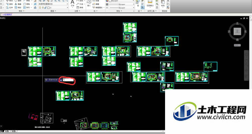The width and height of the screenshot is (252, 134).
Task: Select the 镜像 (Mirror) tool
Action: 18,4
